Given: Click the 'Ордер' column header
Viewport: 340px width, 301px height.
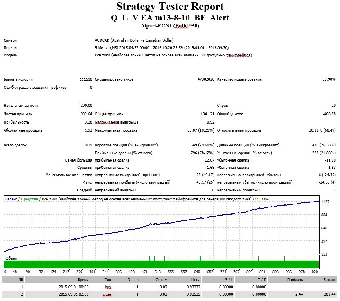Looking at the screenshot, I should (x=133, y=280).
